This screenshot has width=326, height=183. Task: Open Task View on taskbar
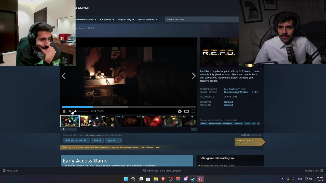click(x=141, y=179)
